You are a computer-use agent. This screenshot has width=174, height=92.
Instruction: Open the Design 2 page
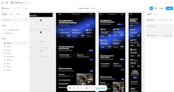9,33
